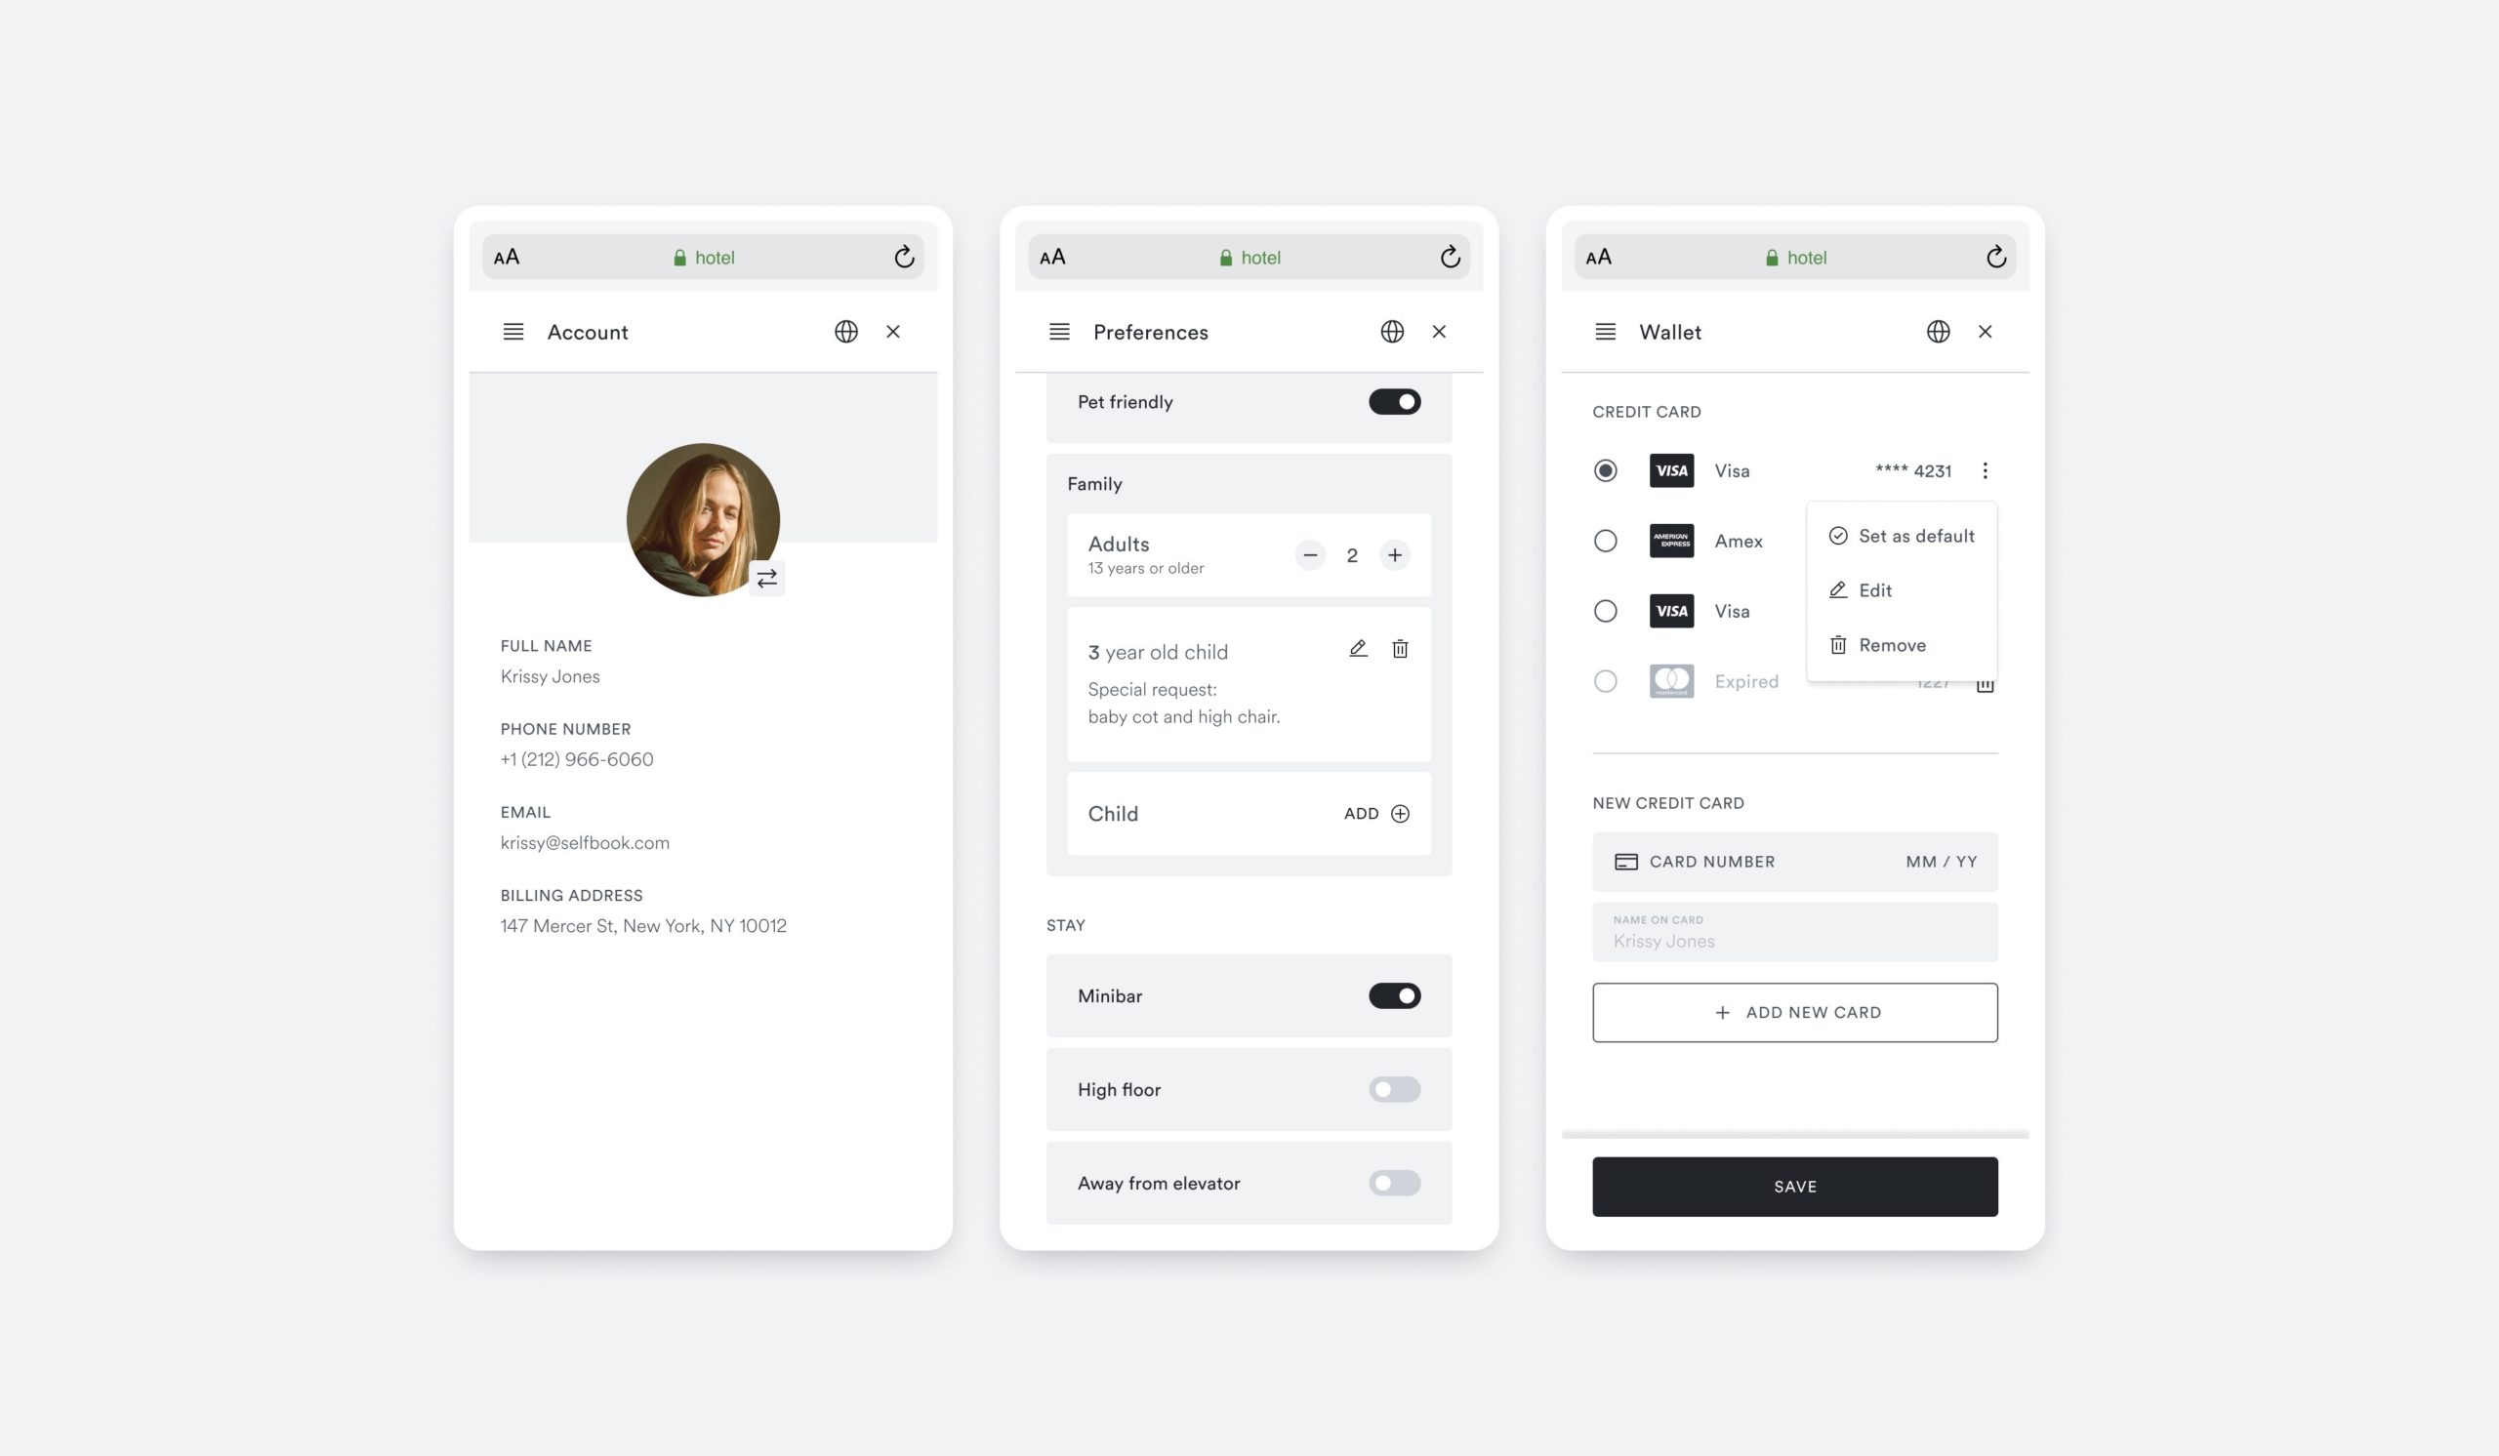
Task: Click ADD NEW CARD button
Action: pos(1795,1012)
